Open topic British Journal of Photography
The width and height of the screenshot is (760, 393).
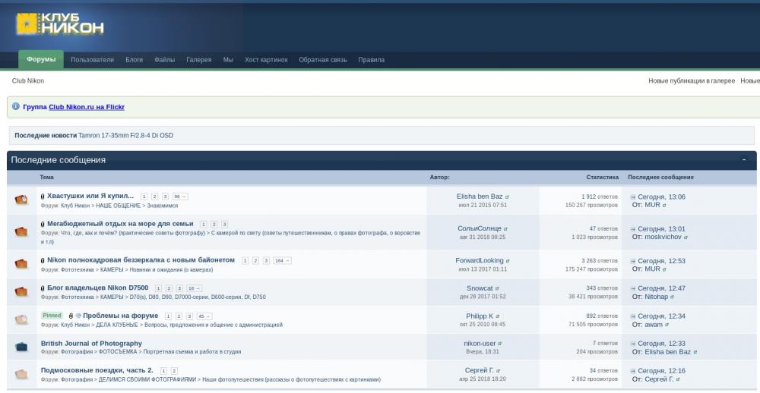92,343
